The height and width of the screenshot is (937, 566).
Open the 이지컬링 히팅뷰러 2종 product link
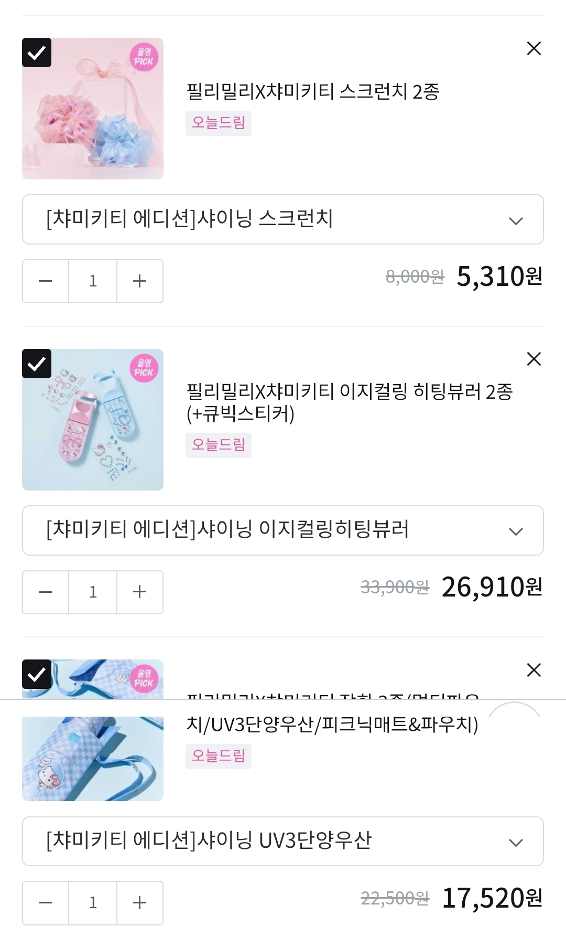click(349, 402)
